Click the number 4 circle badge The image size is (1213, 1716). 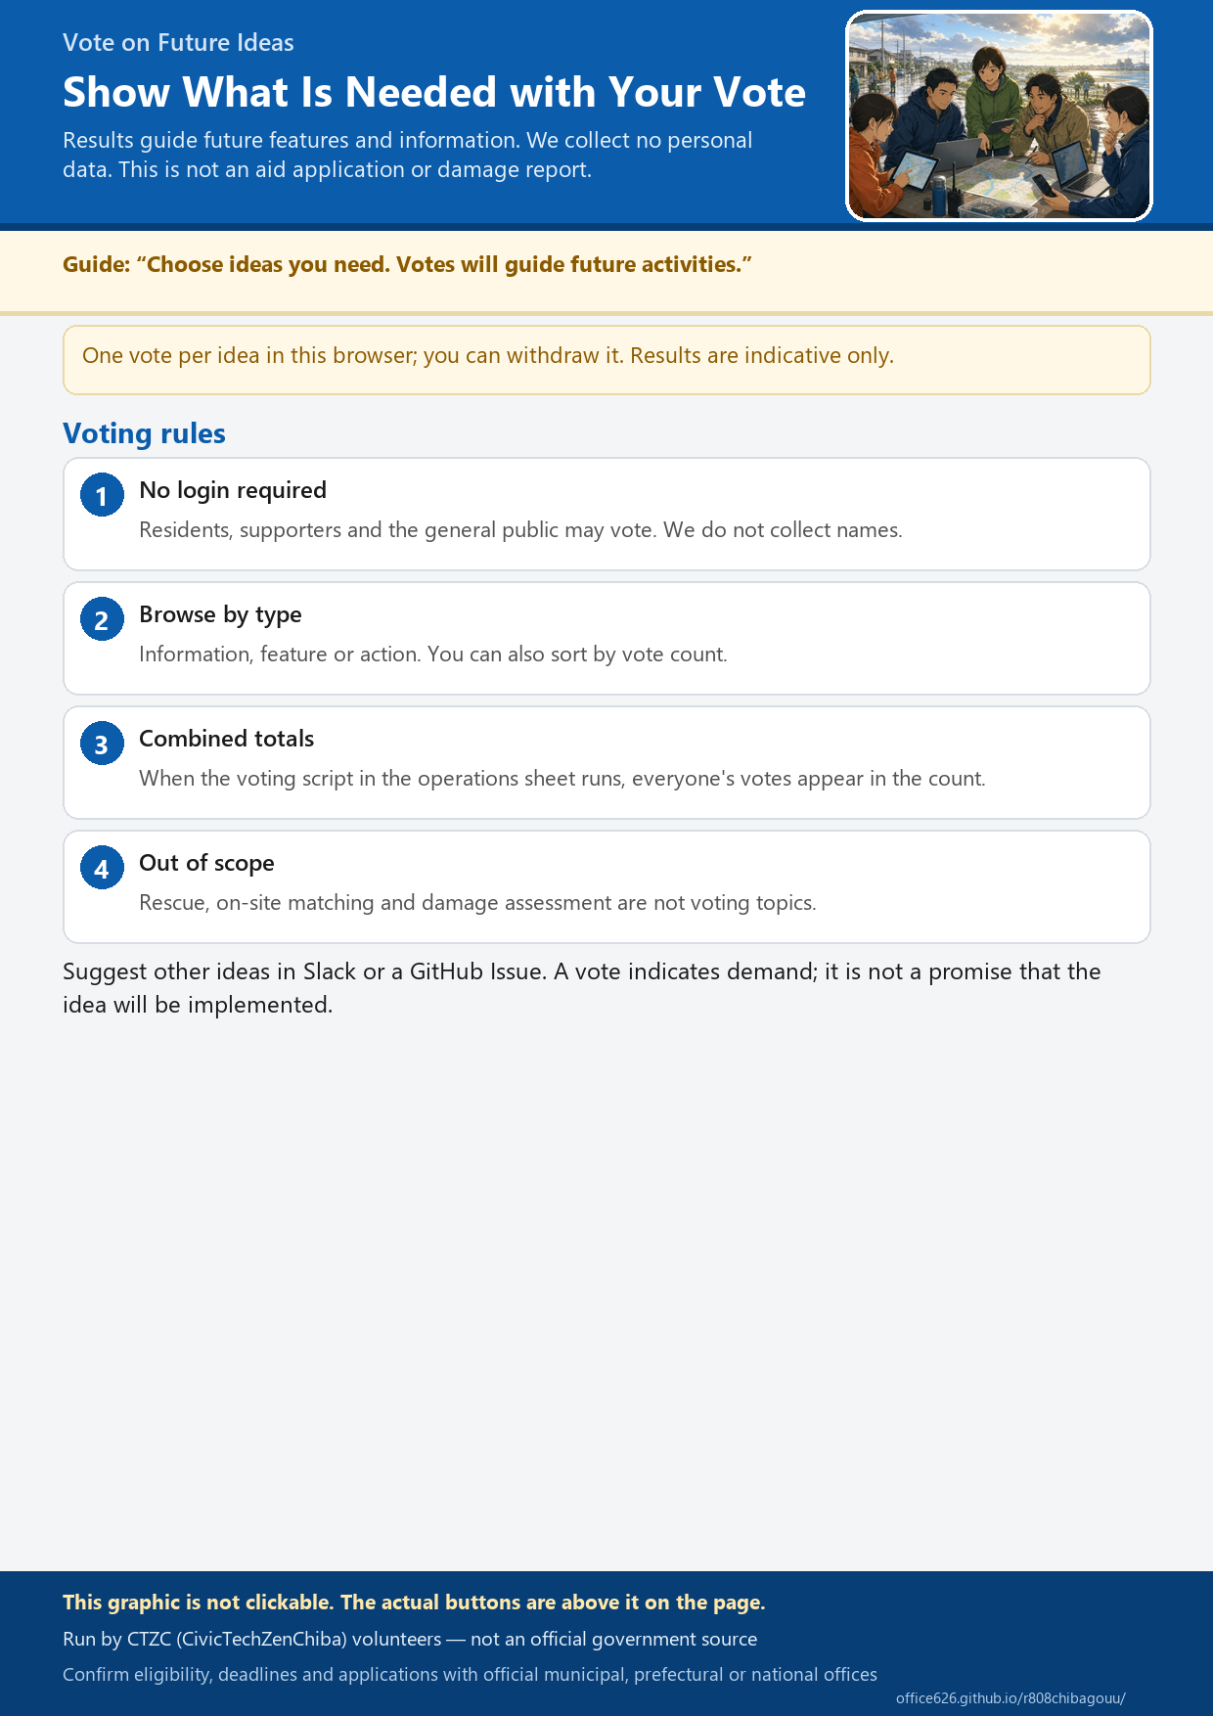tap(102, 868)
